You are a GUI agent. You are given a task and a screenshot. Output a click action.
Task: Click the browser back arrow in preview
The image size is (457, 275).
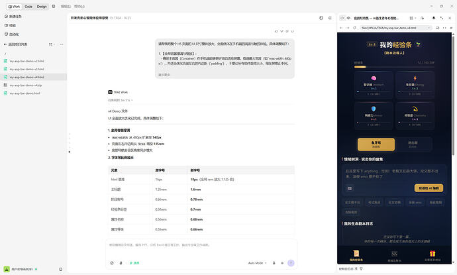pos(341,28)
